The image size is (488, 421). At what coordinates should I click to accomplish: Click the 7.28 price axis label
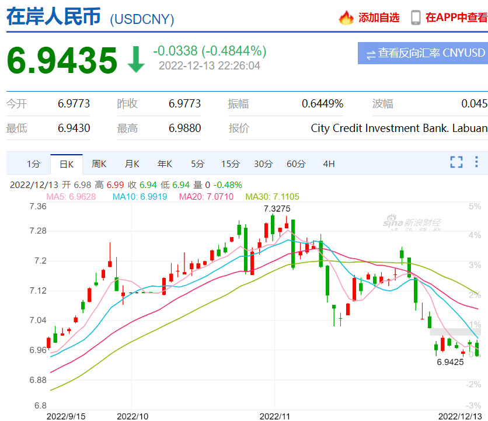[38, 231]
